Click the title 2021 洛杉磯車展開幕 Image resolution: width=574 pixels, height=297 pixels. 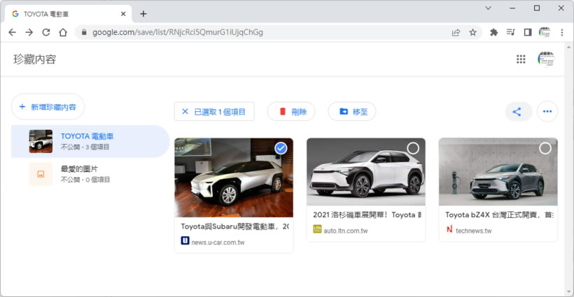(x=367, y=215)
